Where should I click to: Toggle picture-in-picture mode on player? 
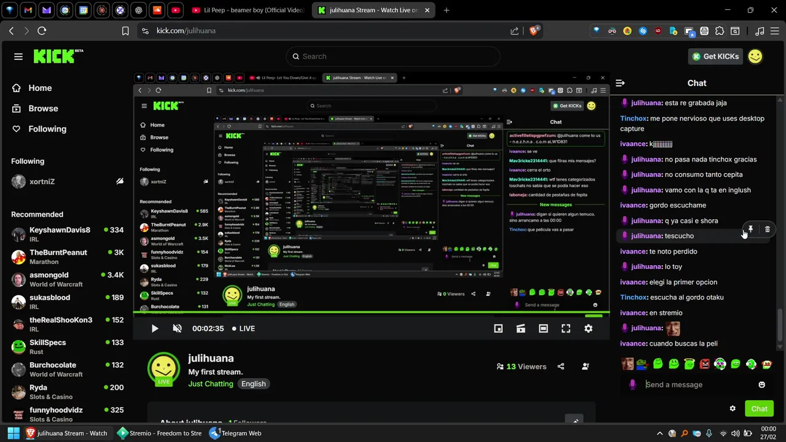tap(499, 328)
